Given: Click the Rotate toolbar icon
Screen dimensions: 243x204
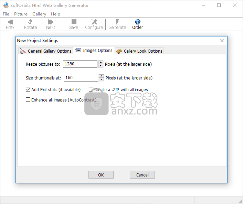Looking at the screenshot, I should [x=30, y=22].
